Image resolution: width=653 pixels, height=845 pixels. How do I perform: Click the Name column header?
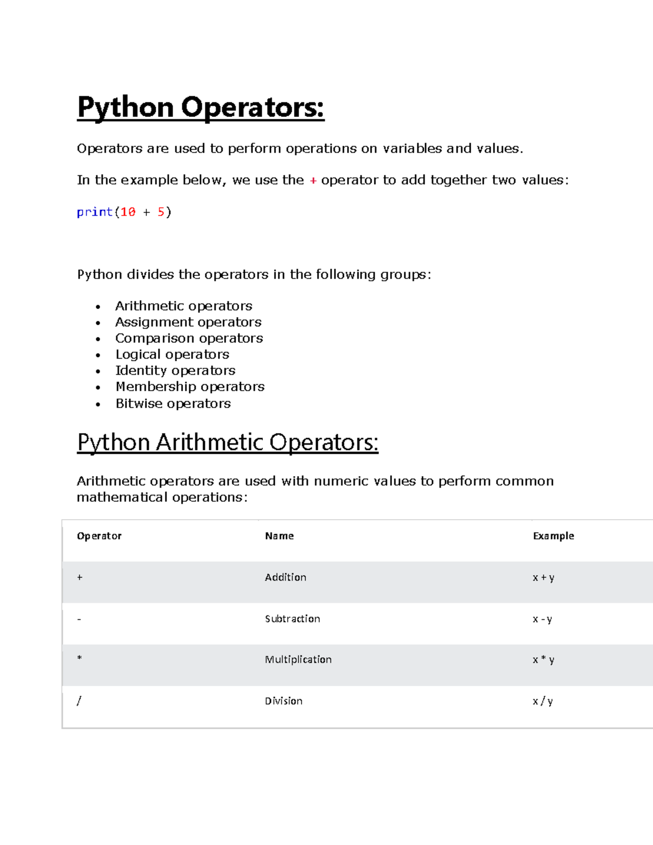coord(279,536)
